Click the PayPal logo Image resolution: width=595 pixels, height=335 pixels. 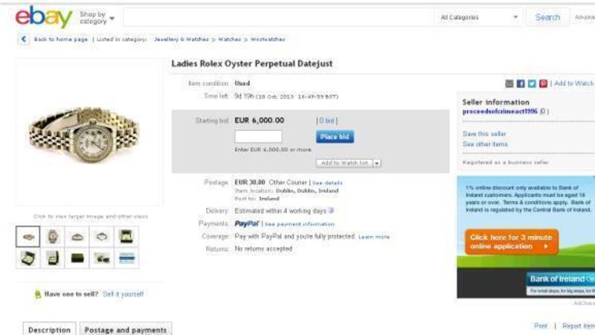point(246,223)
